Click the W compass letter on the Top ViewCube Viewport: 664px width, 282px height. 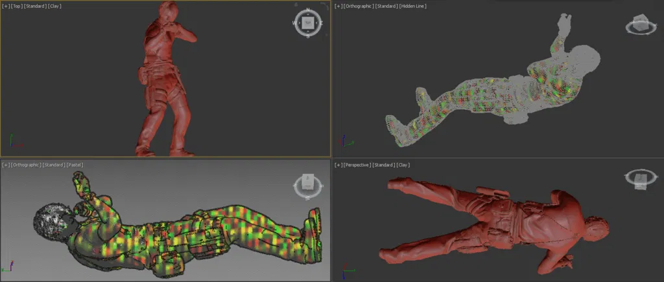(295, 23)
